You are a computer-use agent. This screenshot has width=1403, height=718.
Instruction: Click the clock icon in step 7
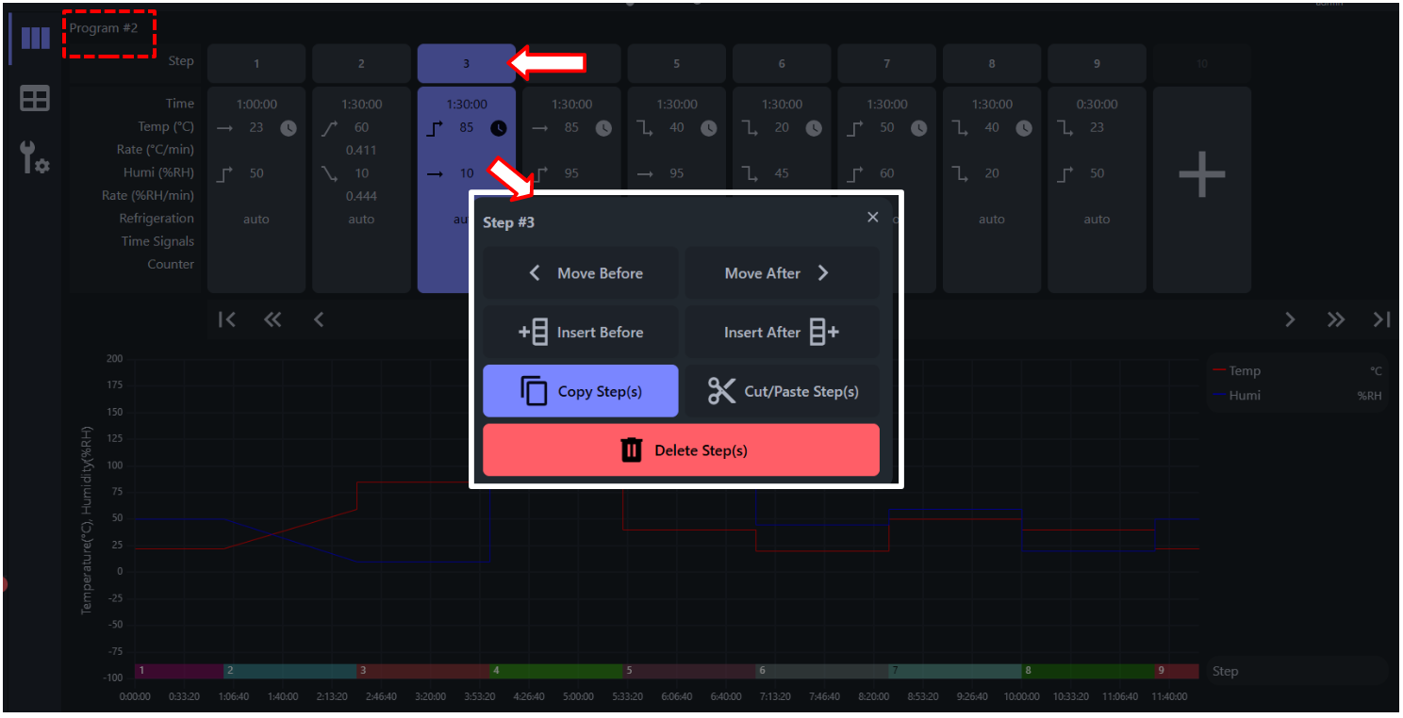(x=919, y=128)
